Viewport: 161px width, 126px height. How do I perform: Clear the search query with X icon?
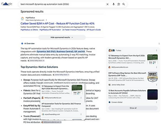click(107, 4)
